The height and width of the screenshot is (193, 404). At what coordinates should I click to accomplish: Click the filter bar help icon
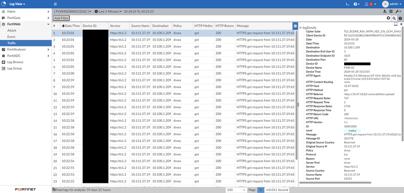pos(400,18)
